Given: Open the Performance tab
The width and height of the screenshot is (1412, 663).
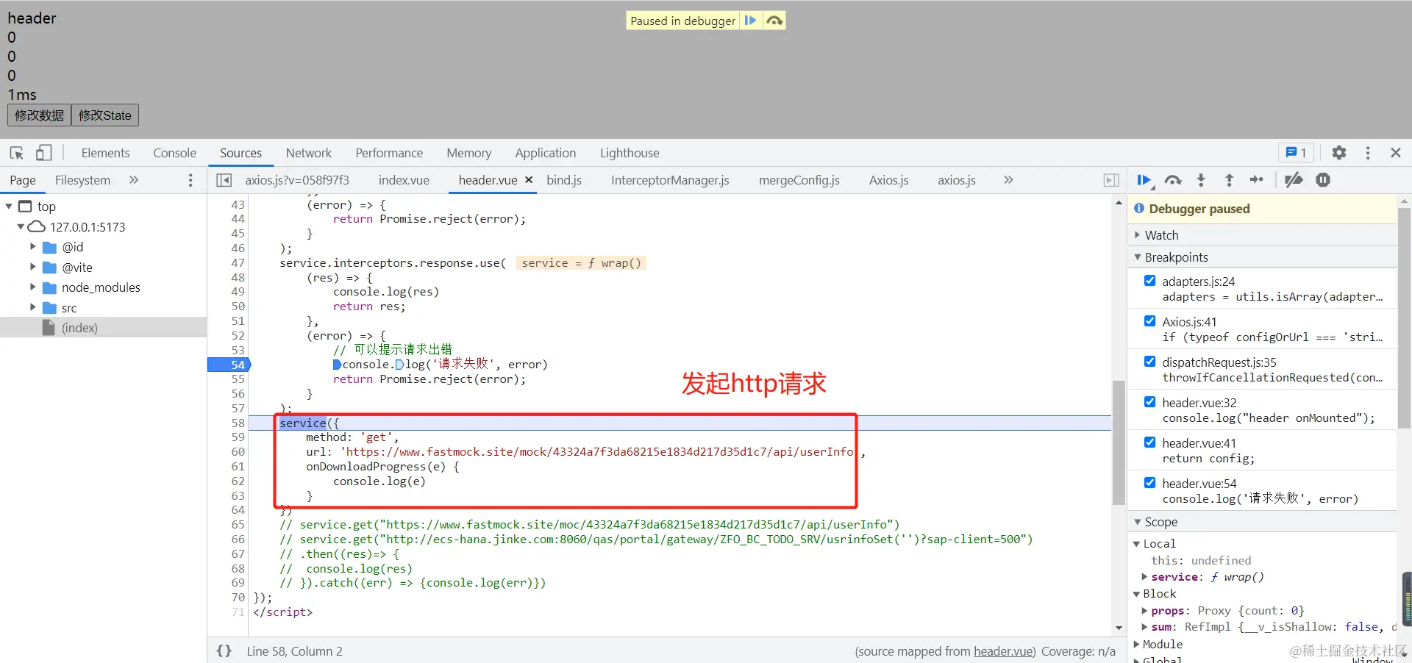Looking at the screenshot, I should [389, 153].
